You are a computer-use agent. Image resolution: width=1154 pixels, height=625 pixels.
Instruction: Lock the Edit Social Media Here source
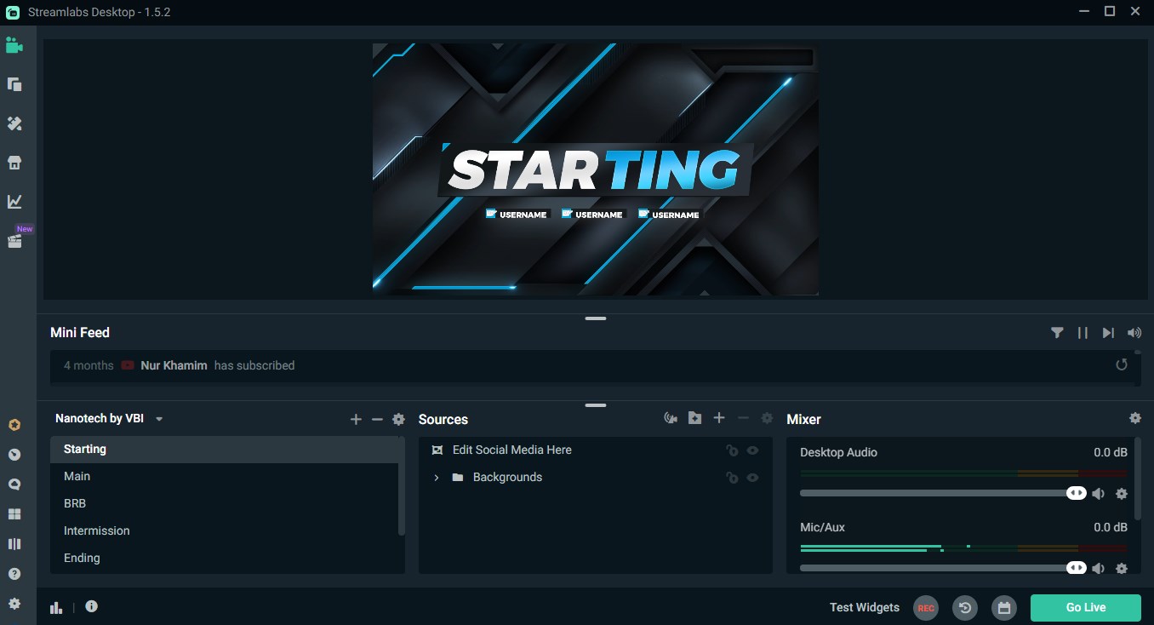tap(732, 450)
